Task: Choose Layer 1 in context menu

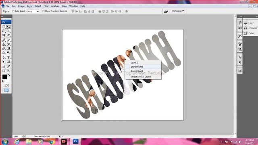Action: point(143,63)
